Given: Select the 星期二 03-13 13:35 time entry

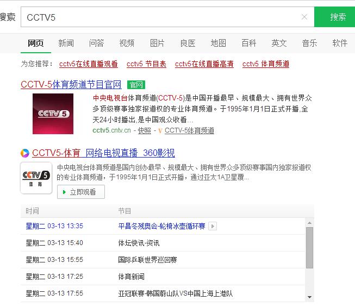Looking at the screenshot, I should pos(54,226).
